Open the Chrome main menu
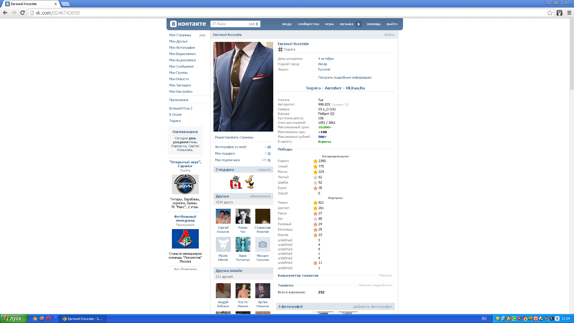 [x=569, y=13]
